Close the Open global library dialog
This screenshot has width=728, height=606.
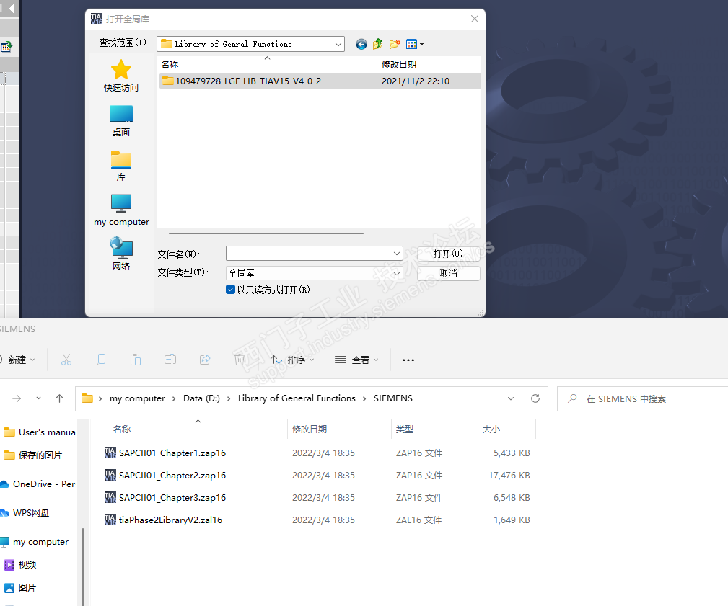point(475,19)
